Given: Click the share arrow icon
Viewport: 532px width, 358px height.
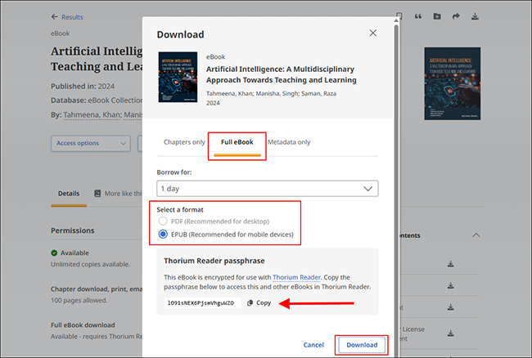Looking at the screenshot, I should tap(456, 16).
